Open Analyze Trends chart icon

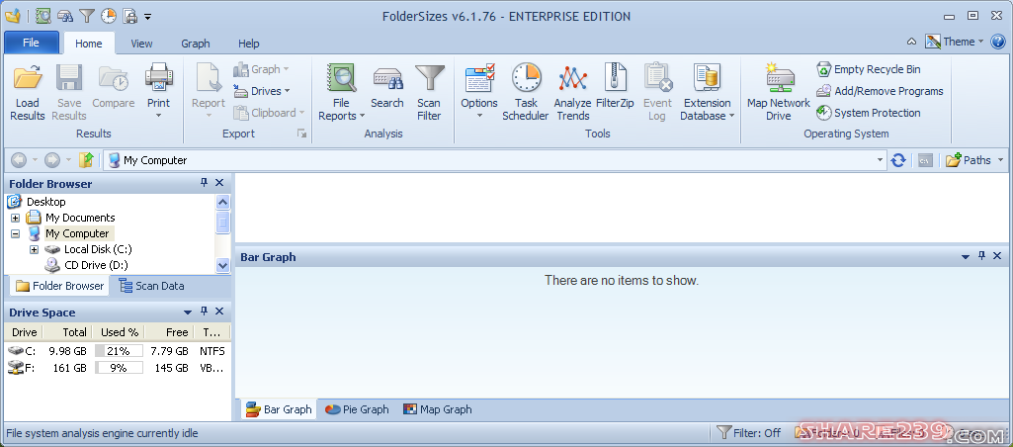[572, 93]
